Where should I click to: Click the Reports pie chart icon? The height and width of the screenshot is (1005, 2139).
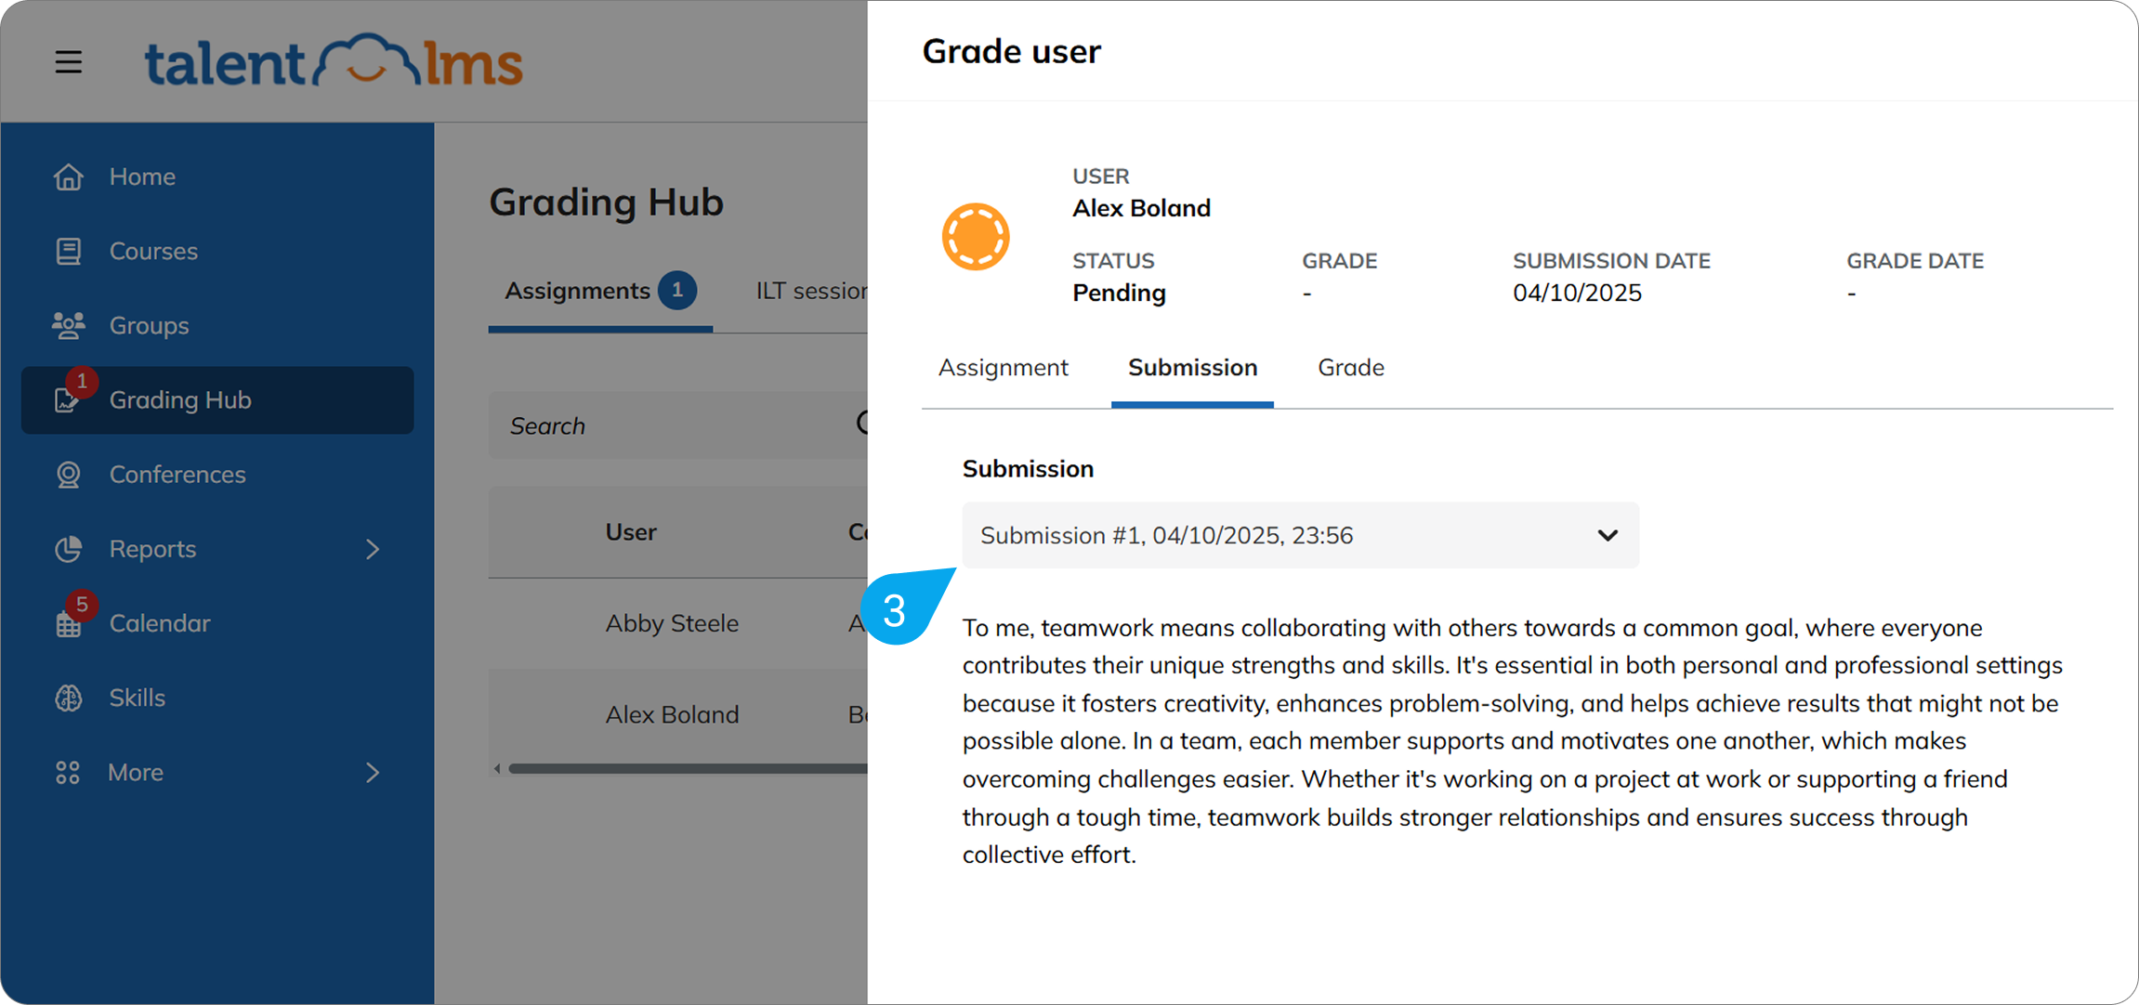68,549
